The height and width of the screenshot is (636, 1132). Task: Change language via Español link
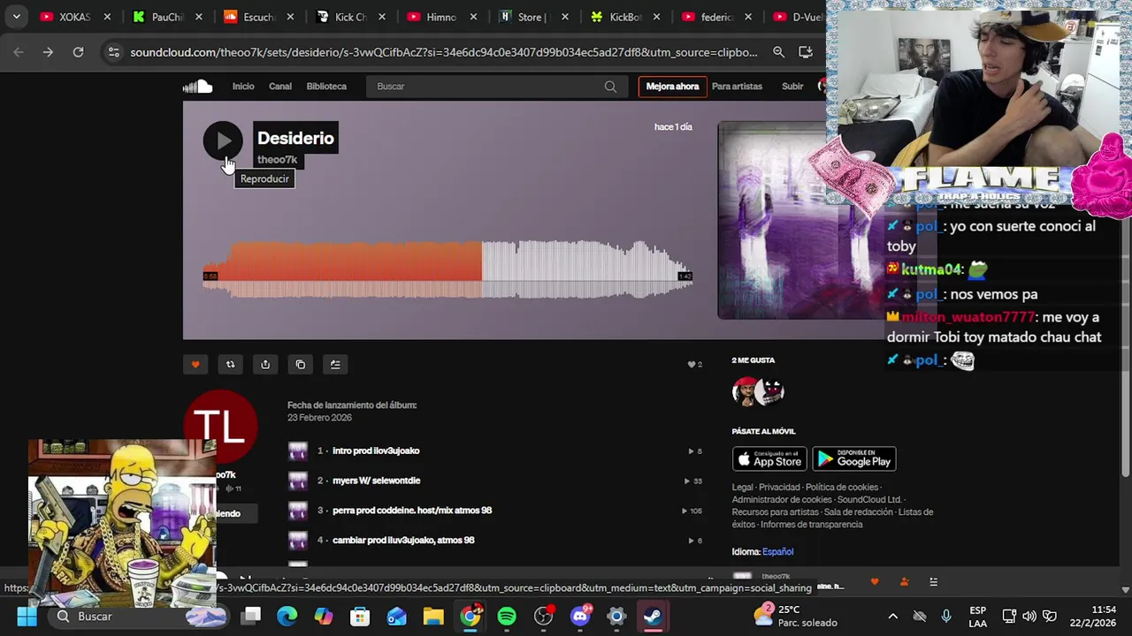(777, 552)
